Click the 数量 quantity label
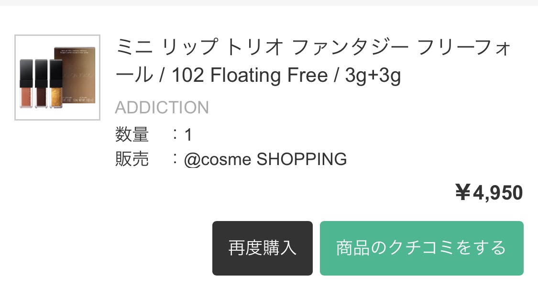Screen dimensions: 538x288 (x=132, y=135)
